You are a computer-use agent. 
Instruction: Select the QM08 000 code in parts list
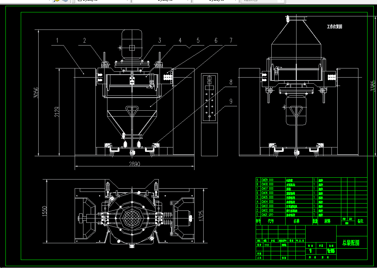pos(267,184)
